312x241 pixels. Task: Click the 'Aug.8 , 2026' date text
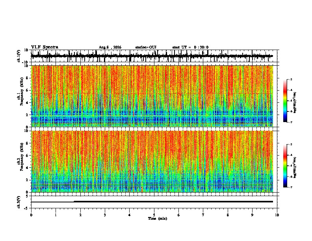tap(110, 47)
